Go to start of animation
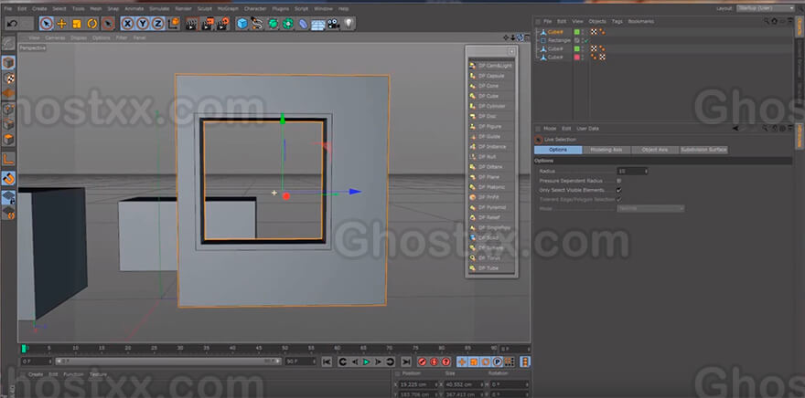 pos(327,361)
